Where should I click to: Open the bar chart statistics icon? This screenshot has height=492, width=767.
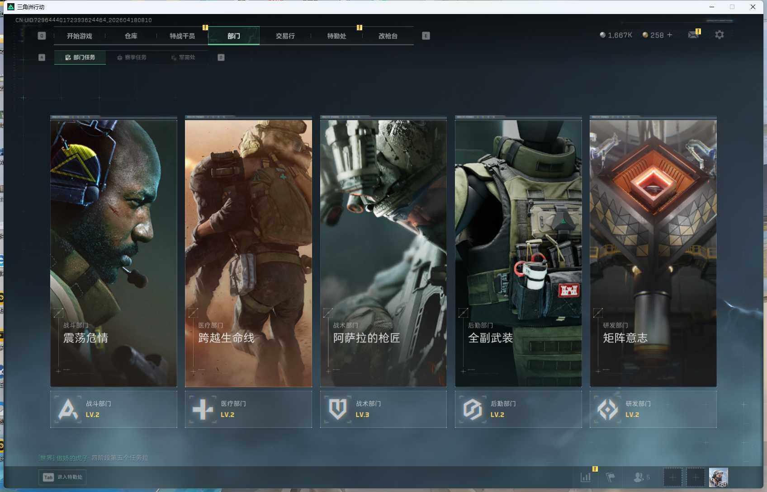coord(586,477)
